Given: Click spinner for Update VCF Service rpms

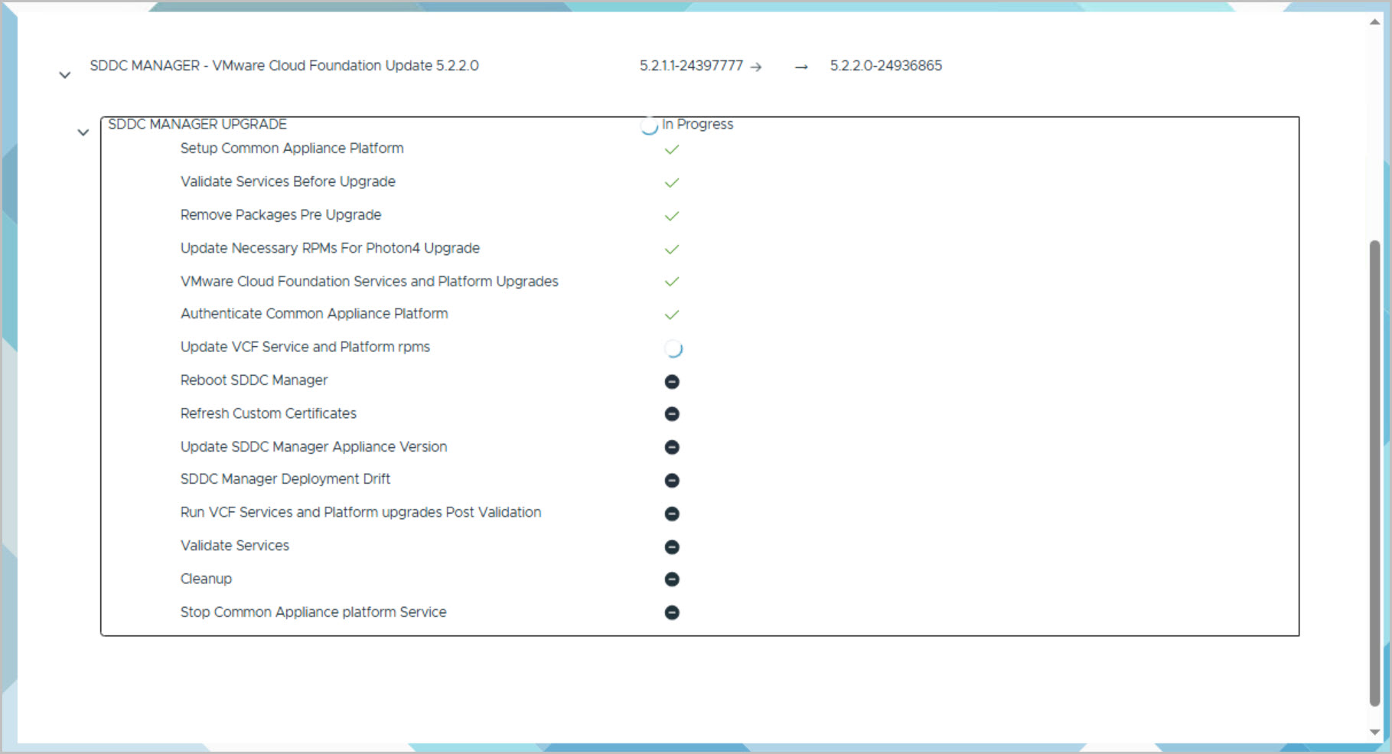Looking at the screenshot, I should [x=673, y=349].
